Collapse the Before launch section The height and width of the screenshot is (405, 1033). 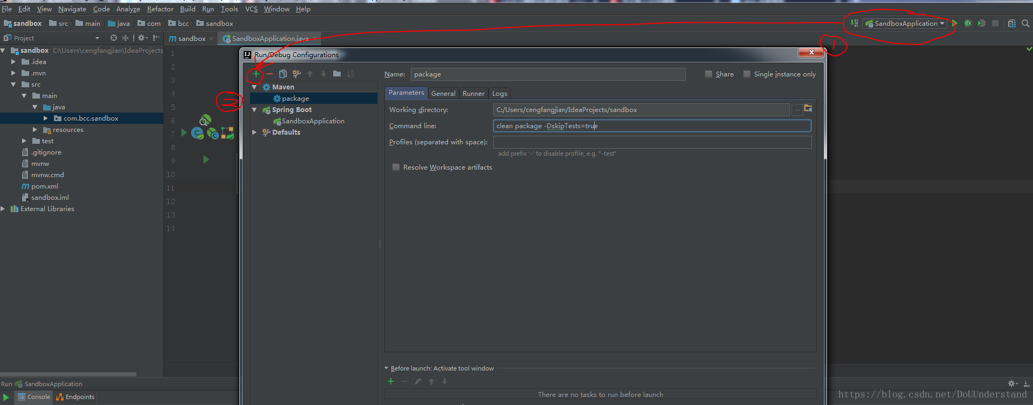(386, 368)
